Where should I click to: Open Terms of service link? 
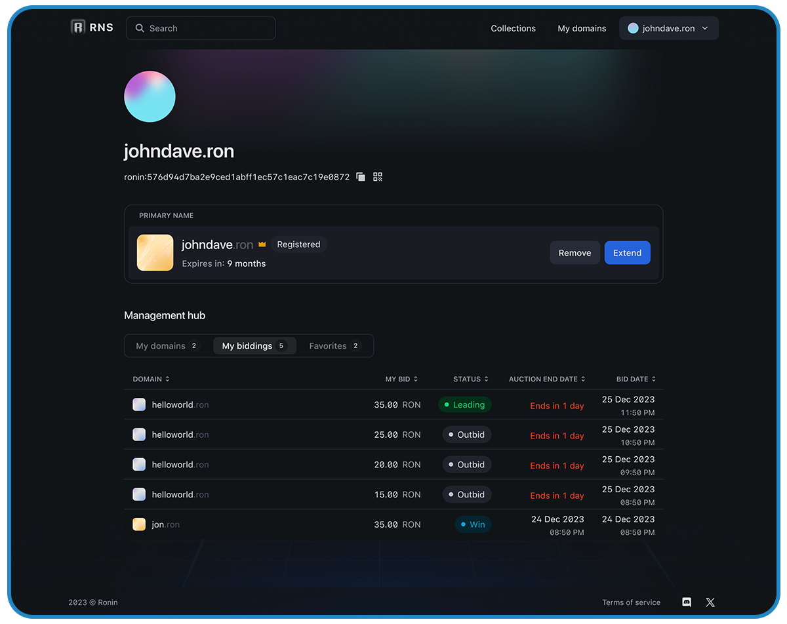pyautogui.click(x=632, y=602)
